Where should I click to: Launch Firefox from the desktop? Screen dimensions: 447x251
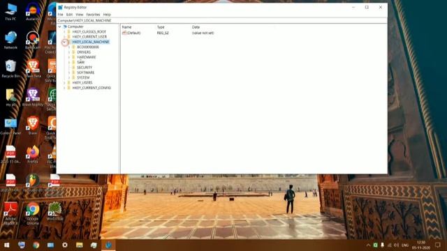33,154
